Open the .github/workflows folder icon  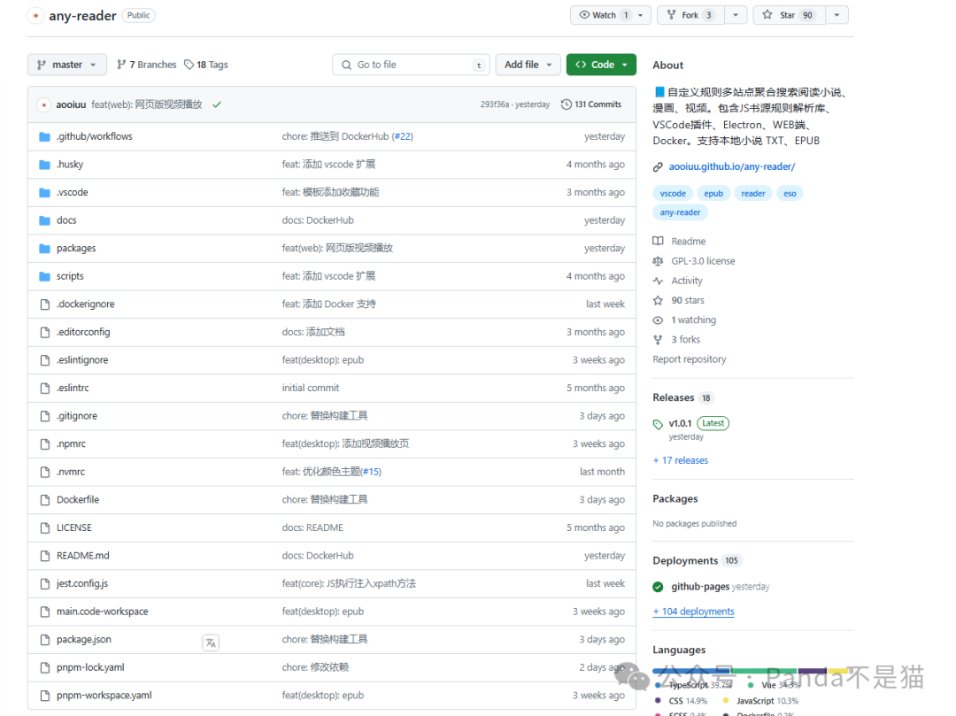(44, 136)
